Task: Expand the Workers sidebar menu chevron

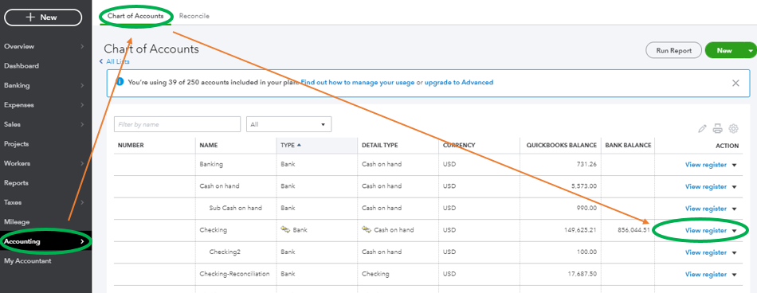Action: (x=82, y=164)
